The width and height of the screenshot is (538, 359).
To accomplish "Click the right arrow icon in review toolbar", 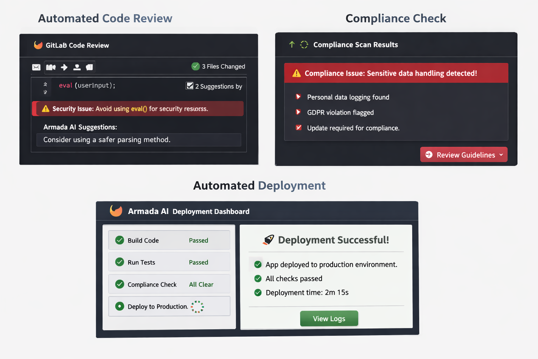I will (64, 67).
